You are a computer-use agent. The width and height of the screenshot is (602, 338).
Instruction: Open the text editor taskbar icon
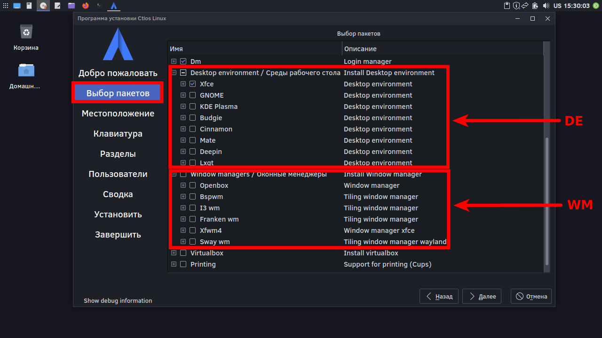click(57, 6)
